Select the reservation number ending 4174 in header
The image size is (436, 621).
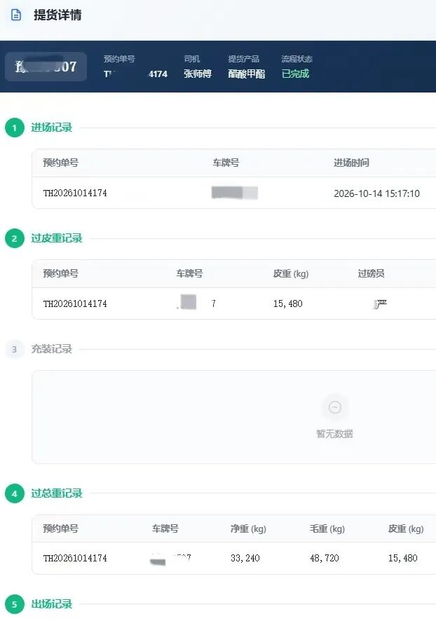(135, 74)
